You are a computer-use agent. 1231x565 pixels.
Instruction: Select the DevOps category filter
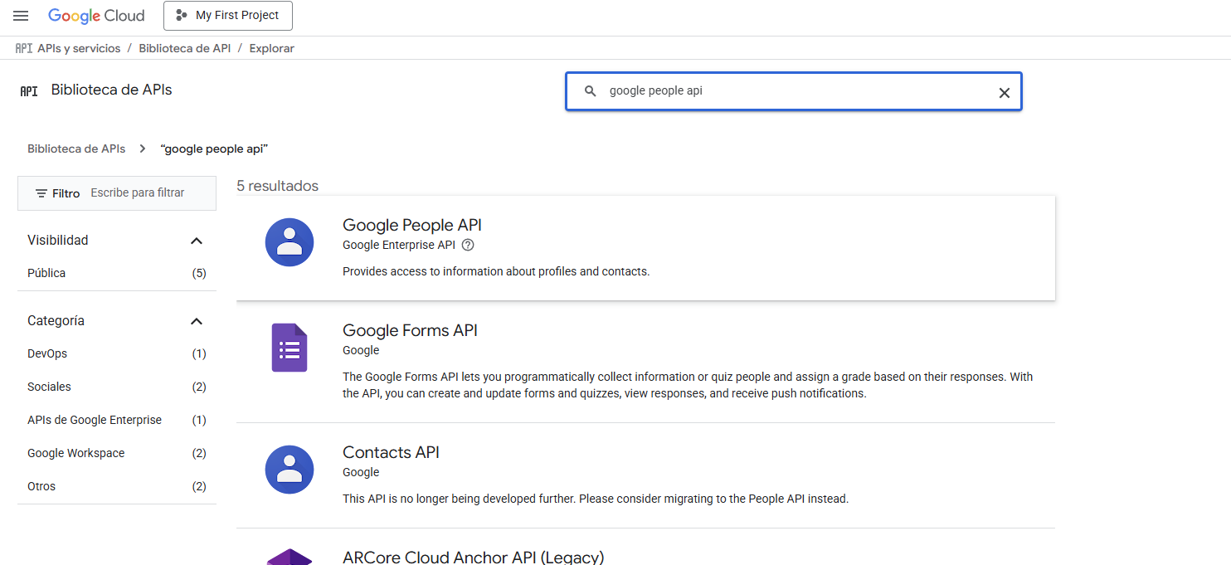pos(47,353)
